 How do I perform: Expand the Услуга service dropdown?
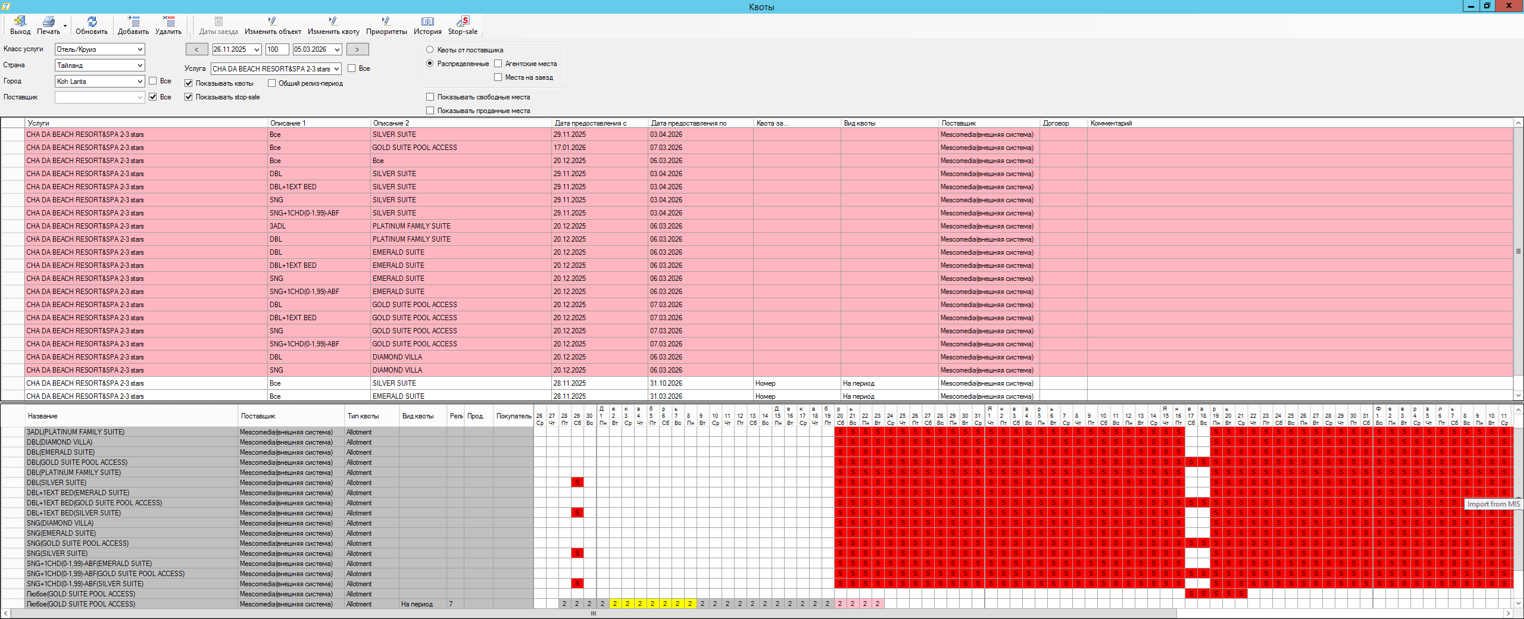[x=336, y=69]
